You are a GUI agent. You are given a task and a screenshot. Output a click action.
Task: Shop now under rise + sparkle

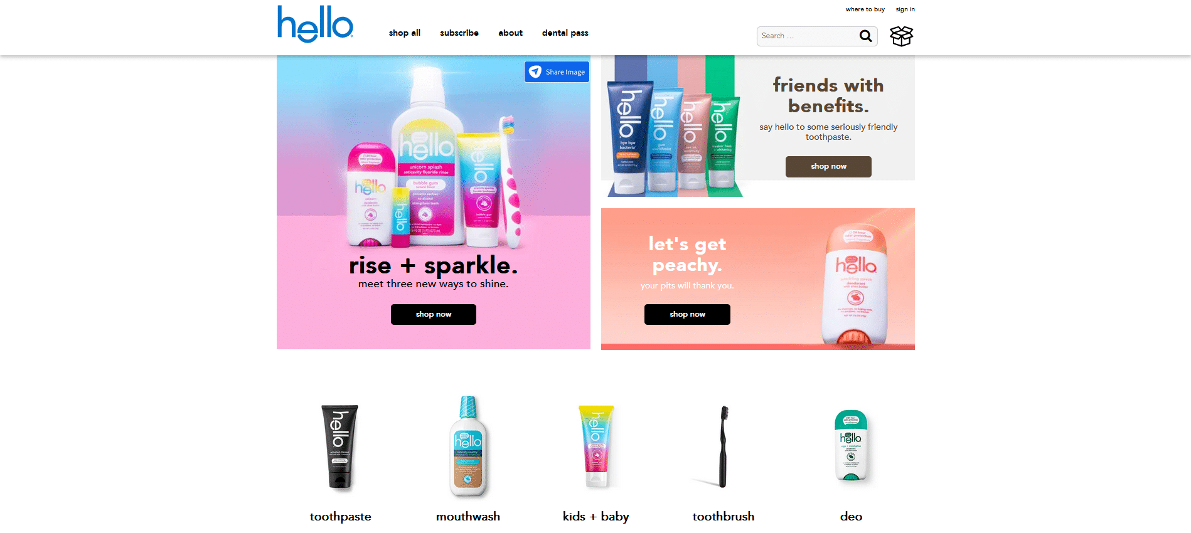pyautogui.click(x=433, y=314)
